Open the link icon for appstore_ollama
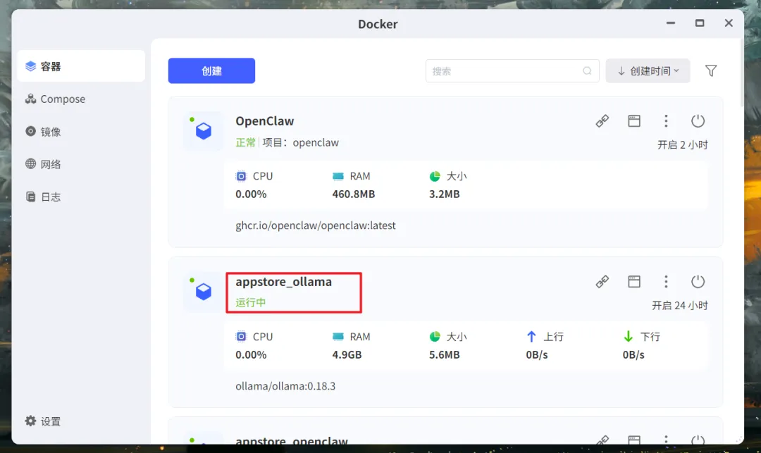 [x=602, y=281]
